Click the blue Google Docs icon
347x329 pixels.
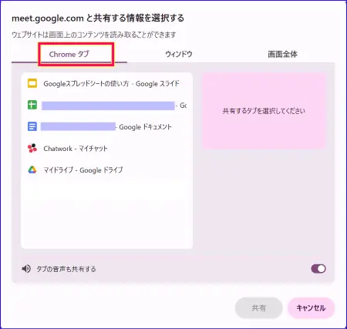(32, 126)
